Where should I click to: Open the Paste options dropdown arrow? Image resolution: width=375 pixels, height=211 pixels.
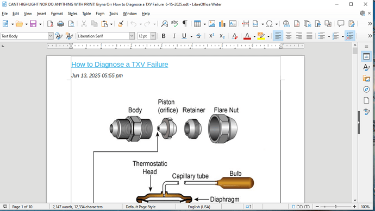pos(111,24)
